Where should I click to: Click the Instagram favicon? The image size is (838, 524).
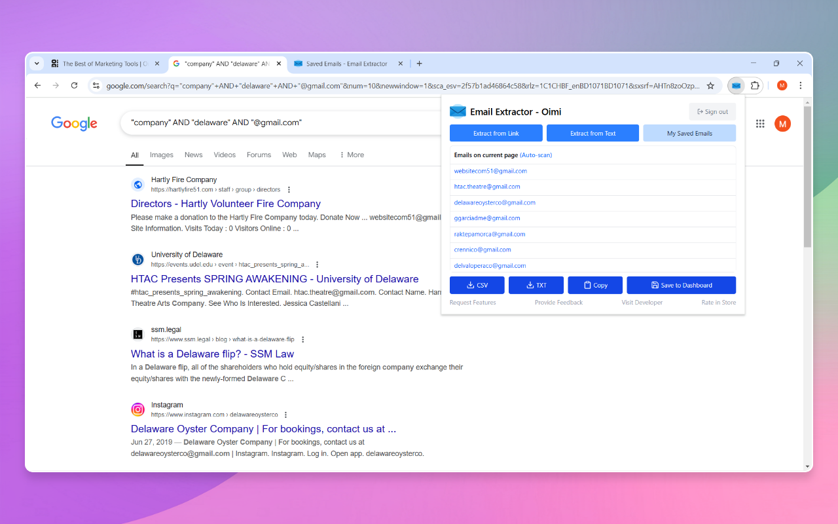(137, 410)
